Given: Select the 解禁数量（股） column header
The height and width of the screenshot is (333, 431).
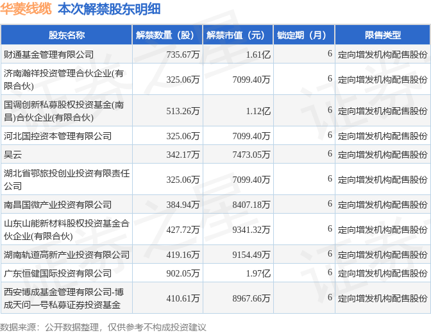Looking at the screenshot, I should point(167,35).
